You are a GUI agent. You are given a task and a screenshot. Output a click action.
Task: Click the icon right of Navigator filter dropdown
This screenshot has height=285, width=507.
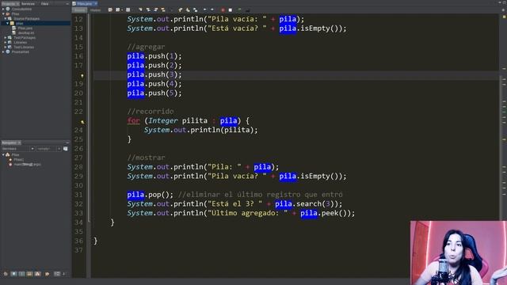66,149
